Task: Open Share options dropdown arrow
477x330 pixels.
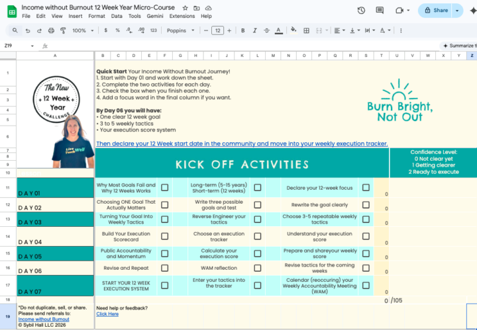Action: (x=457, y=11)
